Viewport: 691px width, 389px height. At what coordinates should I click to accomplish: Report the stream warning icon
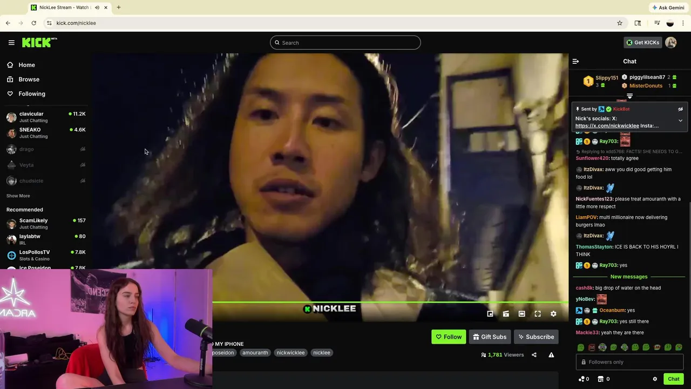pyautogui.click(x=551, y=355)
